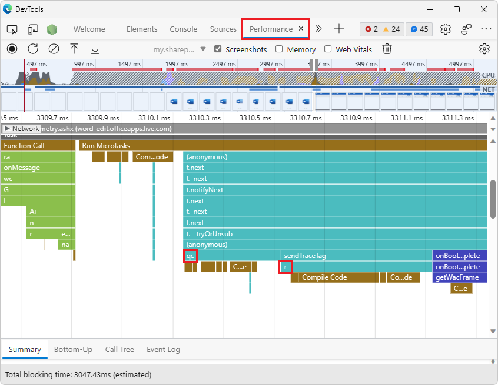This screenshot has height=385, width=498.
Task: Switch to the Sources tab
Action: click(x=223, y=29)
